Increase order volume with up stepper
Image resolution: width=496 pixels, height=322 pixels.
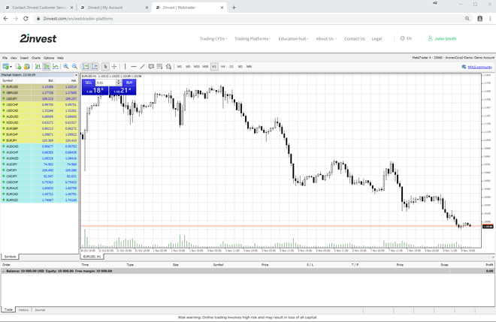pyautogui.click(x=119, y=81)
